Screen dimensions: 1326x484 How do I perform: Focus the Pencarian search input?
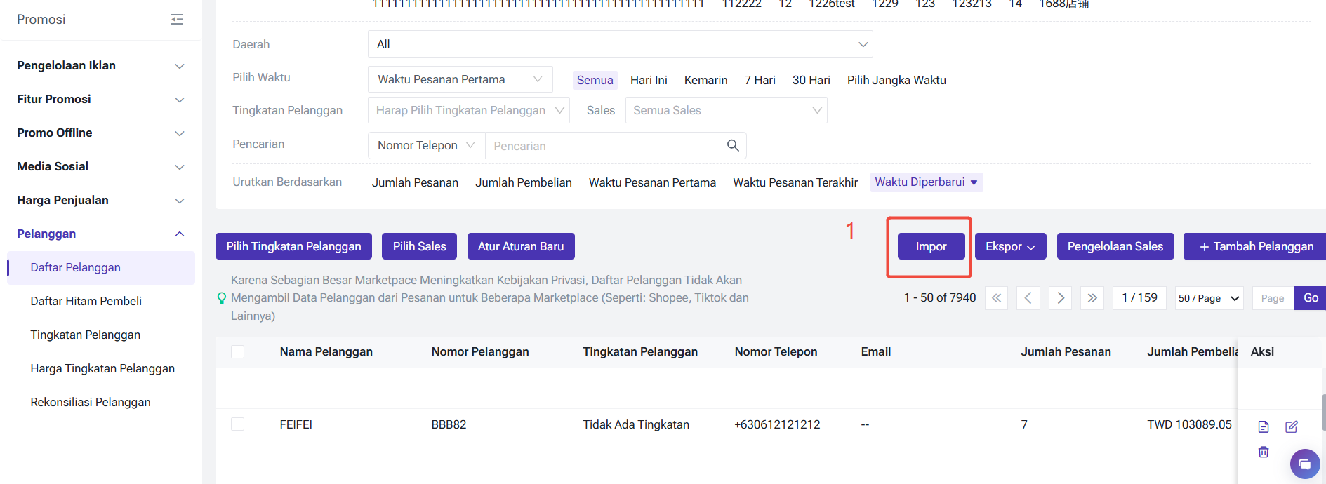[x=604, y=146]
